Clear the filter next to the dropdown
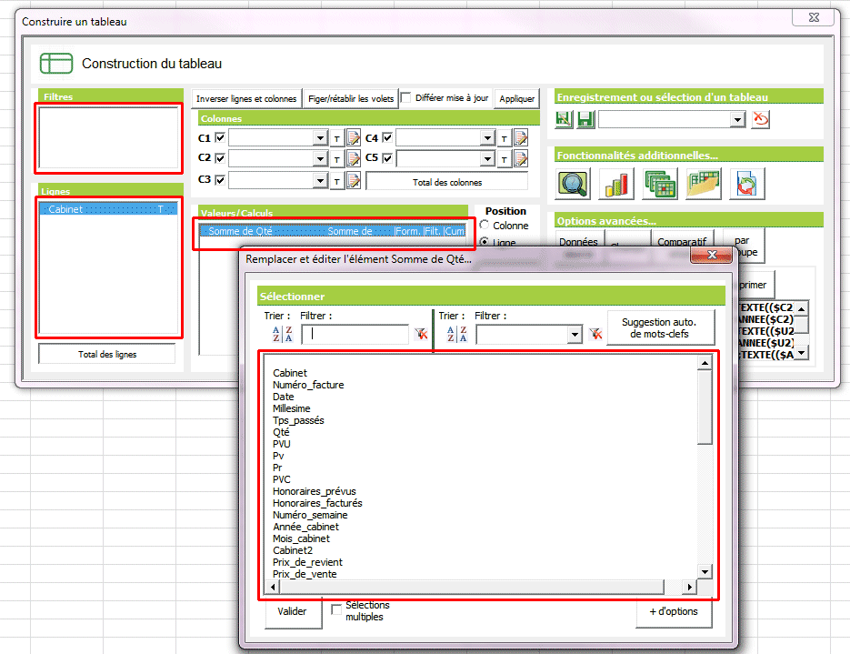This screenshot has width=850, height=654. 595,334
